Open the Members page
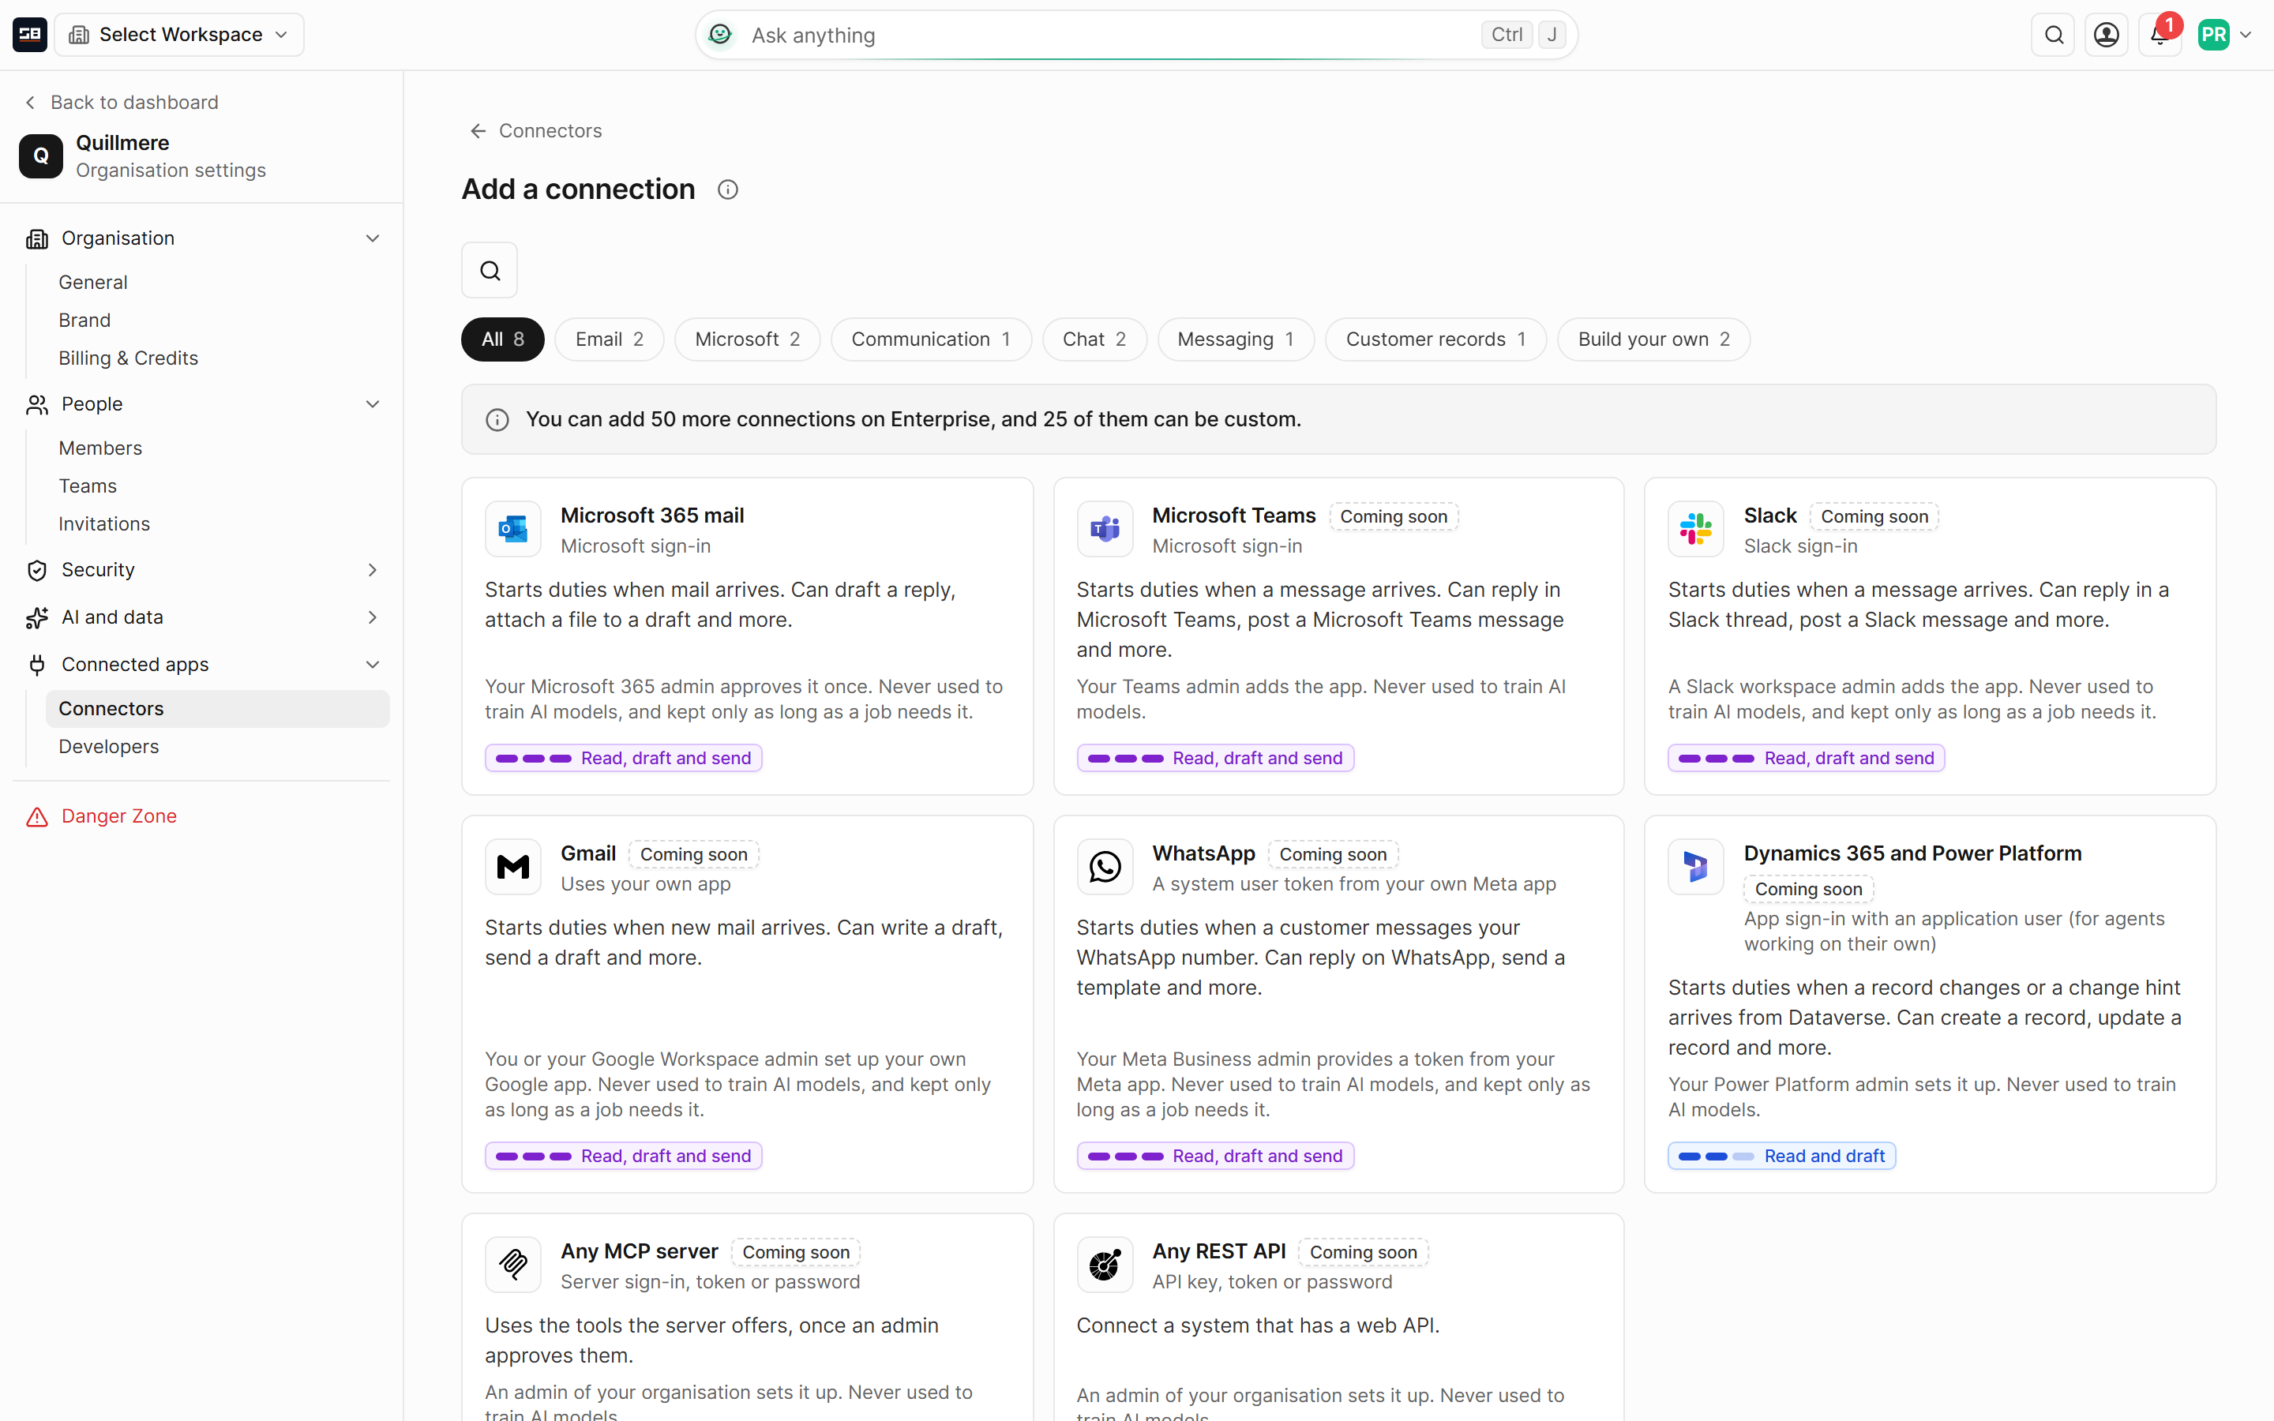Screen dimensions: 2274x1421 (100, 448)
